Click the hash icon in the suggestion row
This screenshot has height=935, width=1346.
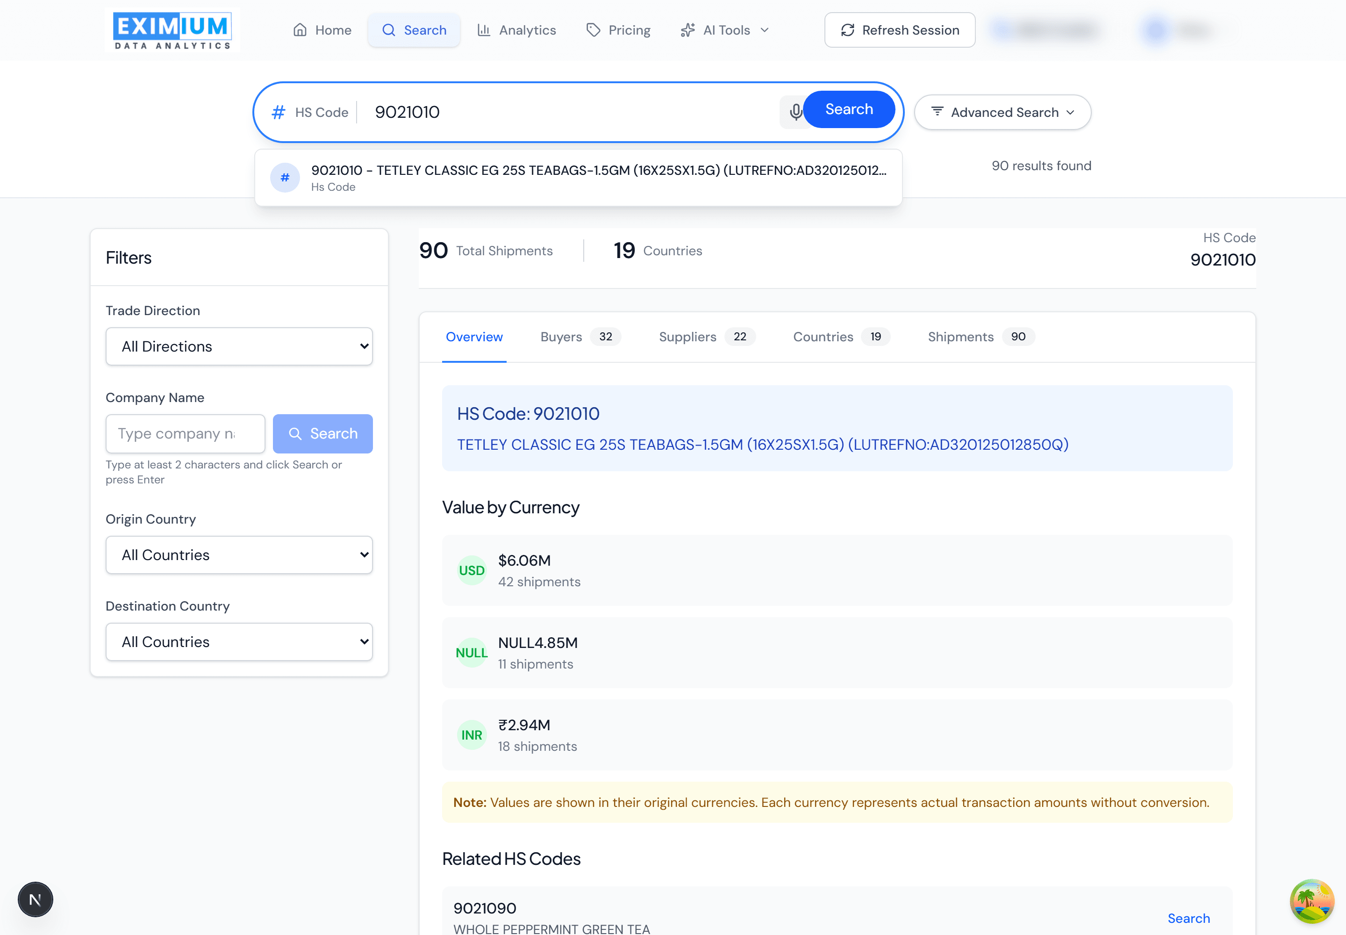point(285,178)
